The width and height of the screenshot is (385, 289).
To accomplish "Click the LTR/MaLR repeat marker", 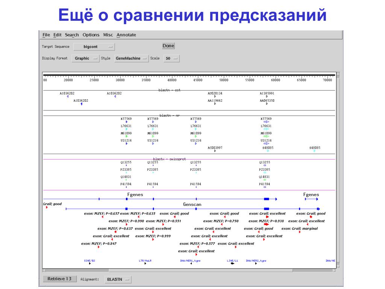I will click(146, 263).
